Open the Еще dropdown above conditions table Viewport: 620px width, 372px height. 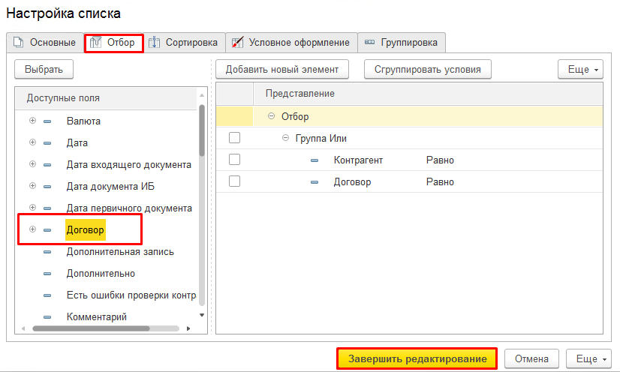[x=580, y=70]
